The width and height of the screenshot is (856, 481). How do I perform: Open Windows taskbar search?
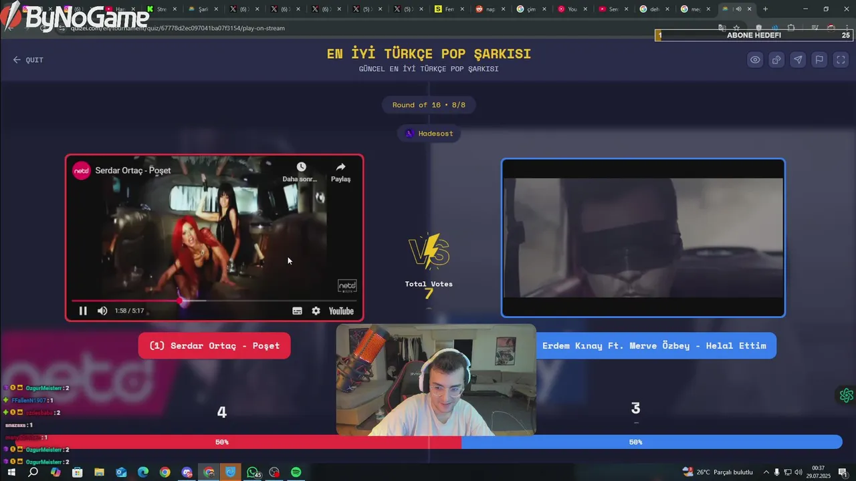point(33,472)
